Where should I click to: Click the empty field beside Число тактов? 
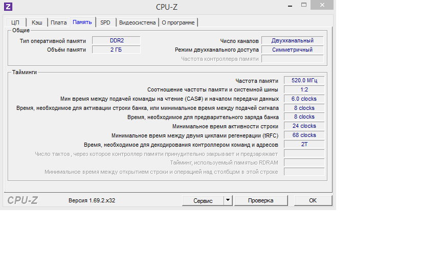point(304,153)
